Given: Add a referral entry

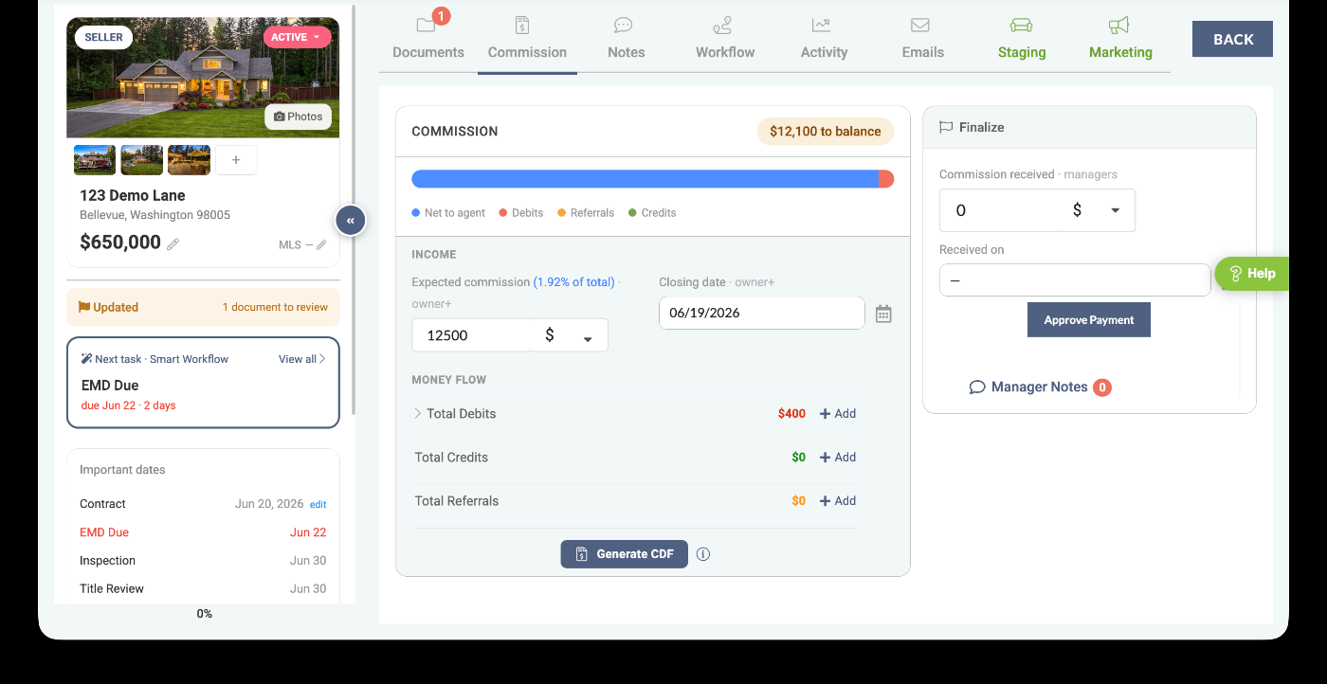Looking at the screenshot, I should (838, 501).
